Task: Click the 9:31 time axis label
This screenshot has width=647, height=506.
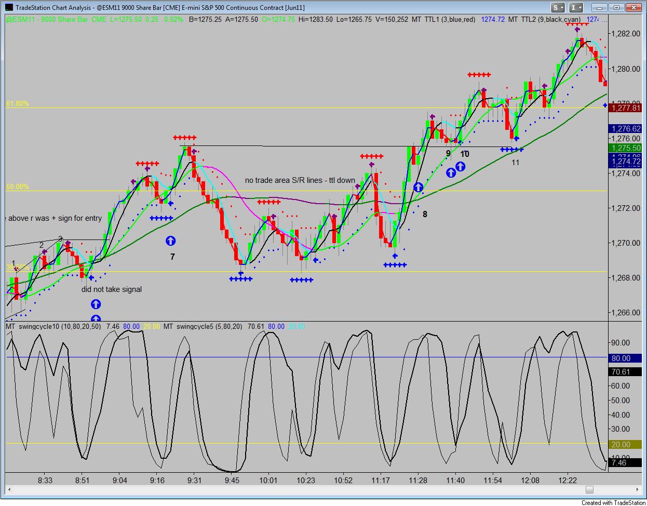Action: 195,481
